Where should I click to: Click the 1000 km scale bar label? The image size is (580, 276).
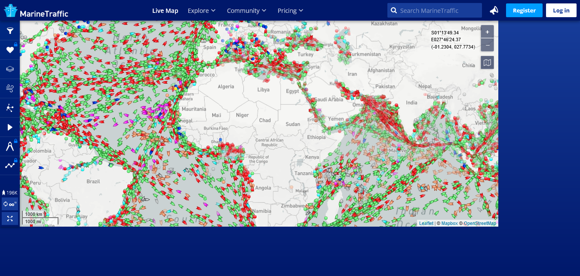(34, 214)
